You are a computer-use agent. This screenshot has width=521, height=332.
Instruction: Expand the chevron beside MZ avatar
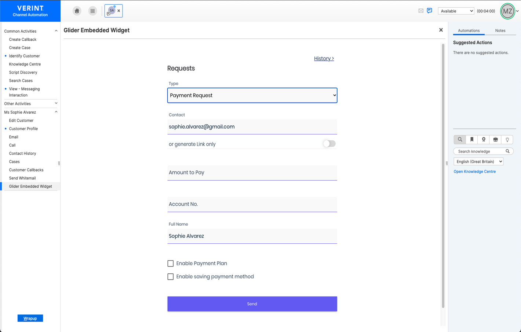(517, 11)
